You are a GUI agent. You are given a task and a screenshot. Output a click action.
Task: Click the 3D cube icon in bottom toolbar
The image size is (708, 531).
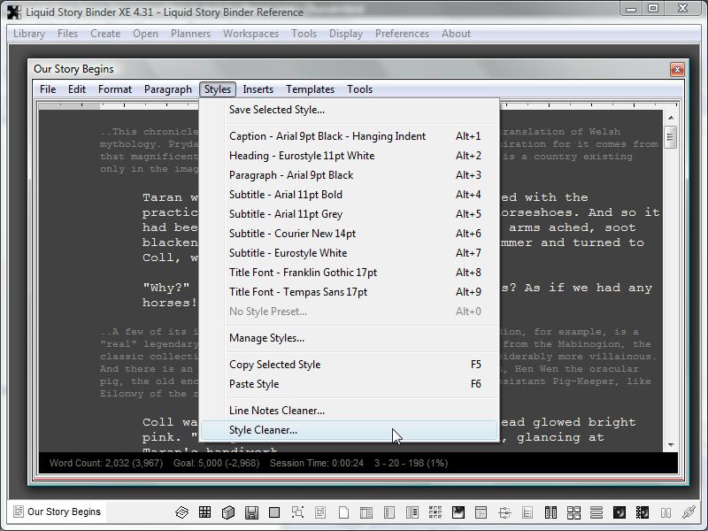click(227, 512)
